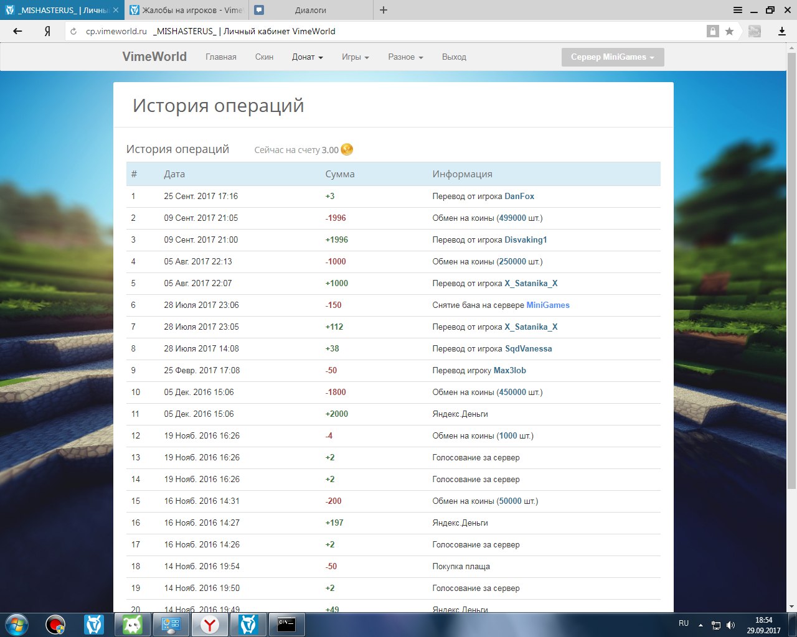This screenshot has height=637, width=797.
Task: Click the network tray icon
Action: tap(716, 625)
